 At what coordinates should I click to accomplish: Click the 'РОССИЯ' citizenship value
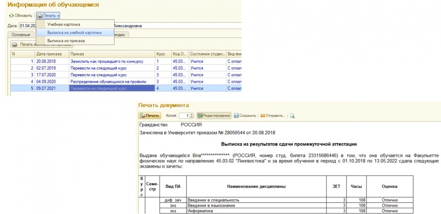tap(191, 125)
